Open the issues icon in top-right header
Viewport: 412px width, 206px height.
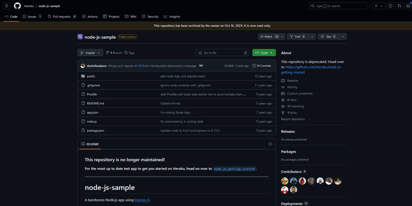click(390, 6)
